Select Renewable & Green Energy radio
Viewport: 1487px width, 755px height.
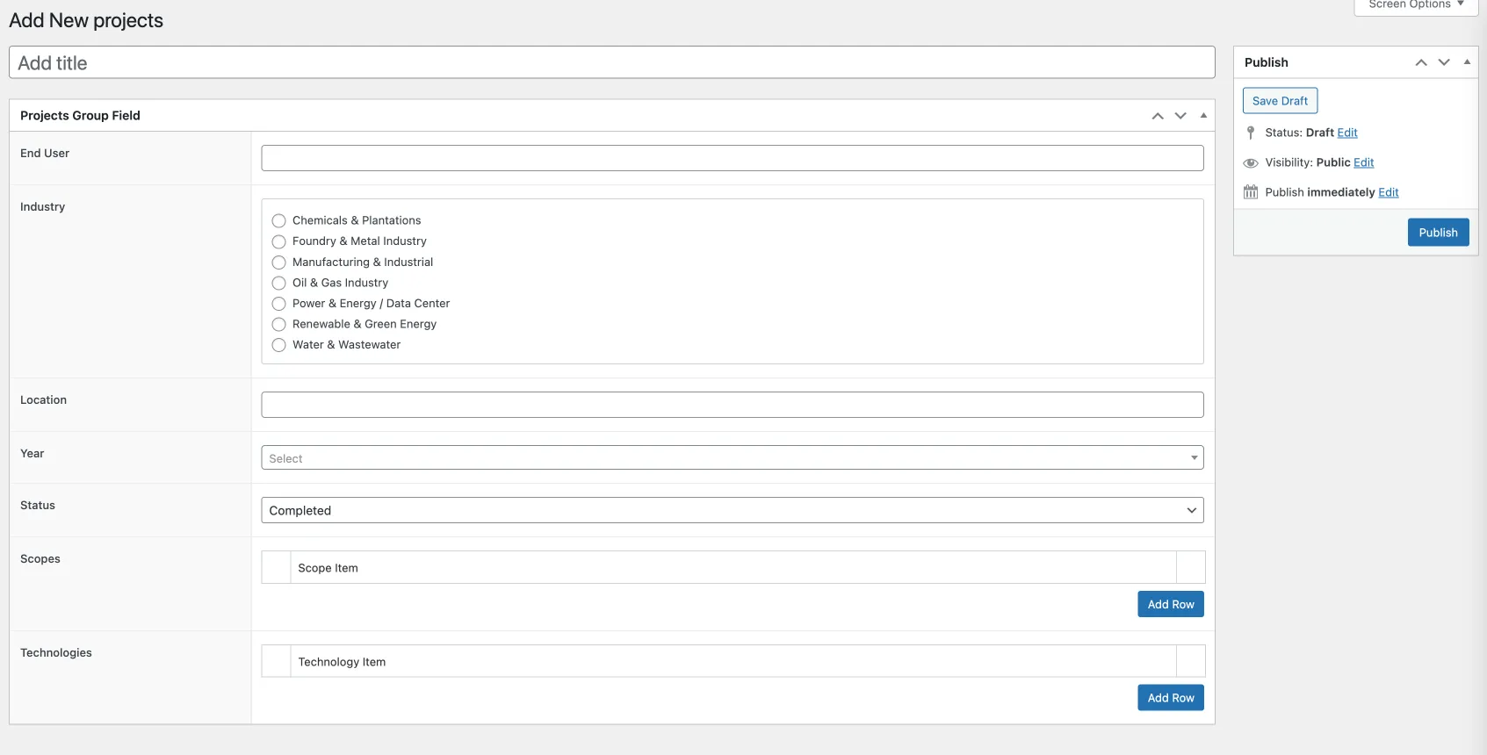278,324
